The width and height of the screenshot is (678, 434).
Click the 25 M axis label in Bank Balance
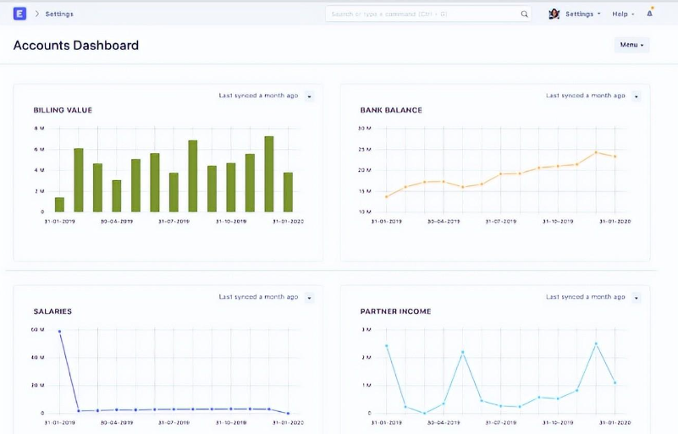tap(365, 150)
